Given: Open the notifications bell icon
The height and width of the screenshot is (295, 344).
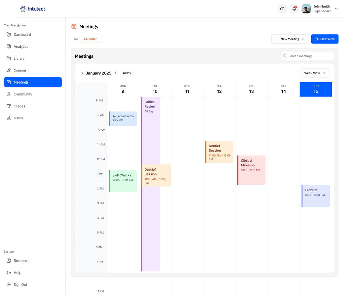Looking at the screenshot, I should click(294, 9).
